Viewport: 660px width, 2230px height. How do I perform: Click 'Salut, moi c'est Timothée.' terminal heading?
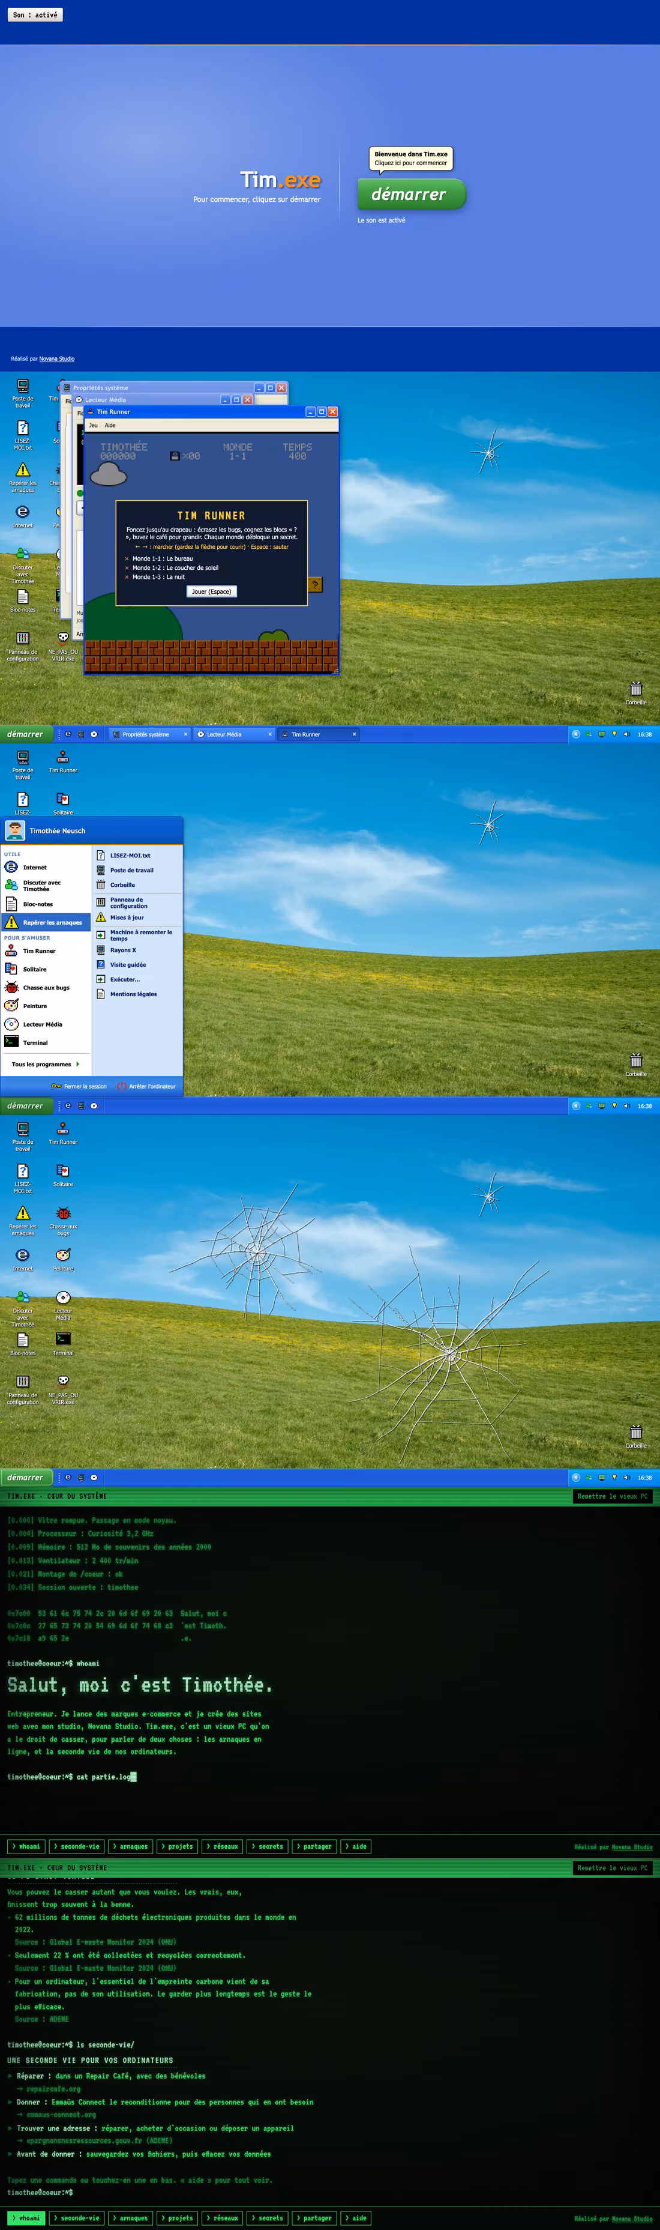[x=140, y=1685]
